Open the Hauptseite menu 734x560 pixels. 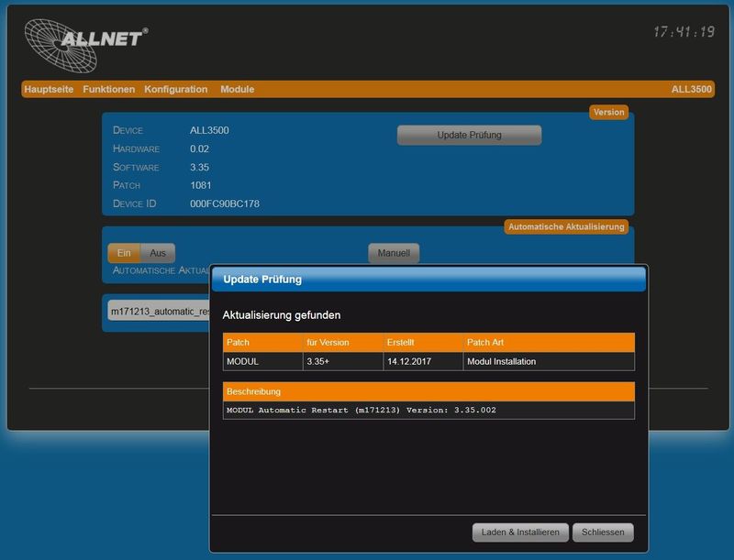pos(49,89)
